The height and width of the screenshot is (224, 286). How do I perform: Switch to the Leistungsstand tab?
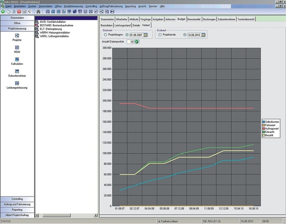[122, 25]
